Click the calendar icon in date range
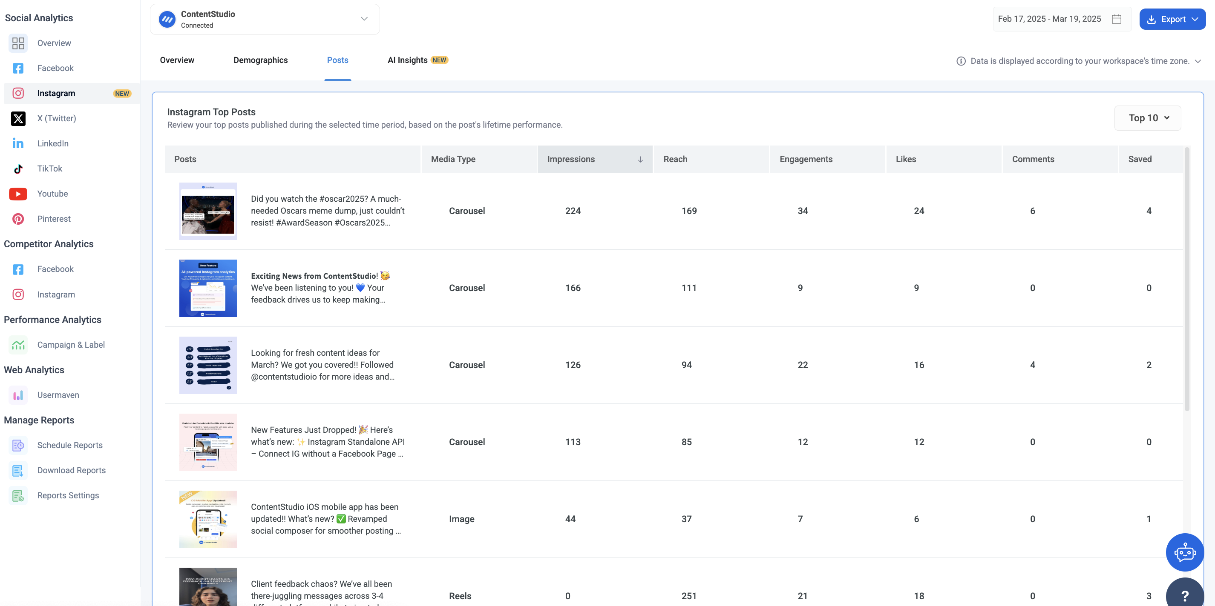This screenshot has height=606, width=1215. pyautogui.click(x=1117, y=19)
